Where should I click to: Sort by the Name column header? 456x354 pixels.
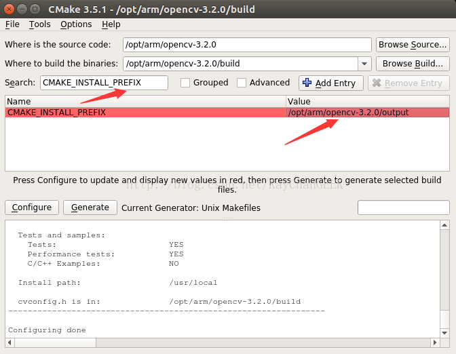[x=145, y=102]
